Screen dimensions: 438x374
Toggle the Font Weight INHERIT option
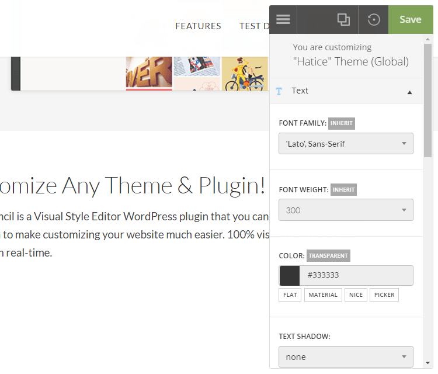coord(343,190)
